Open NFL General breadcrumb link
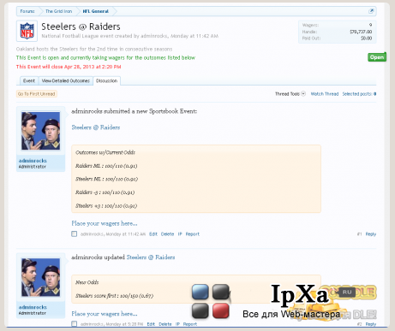Screen dimensions: 395x331 (x=96, y=11)
